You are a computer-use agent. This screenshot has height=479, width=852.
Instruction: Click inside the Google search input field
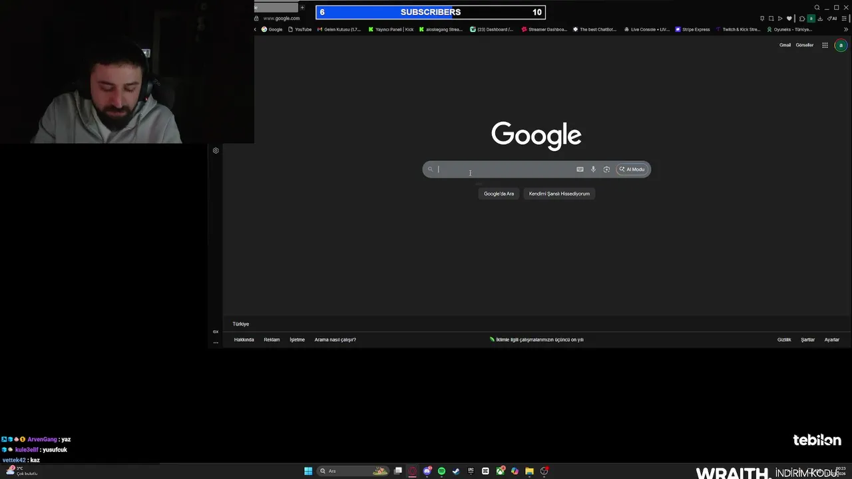[x=505, y=170]
